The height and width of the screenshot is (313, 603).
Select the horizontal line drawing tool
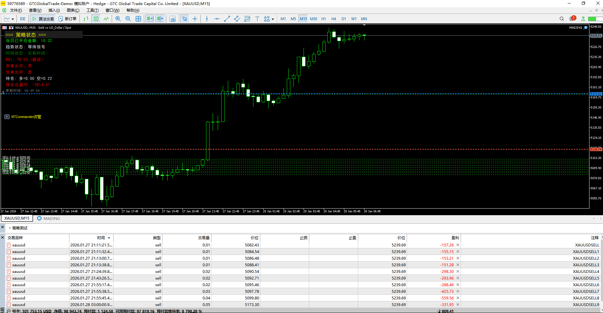coord(217,19)
